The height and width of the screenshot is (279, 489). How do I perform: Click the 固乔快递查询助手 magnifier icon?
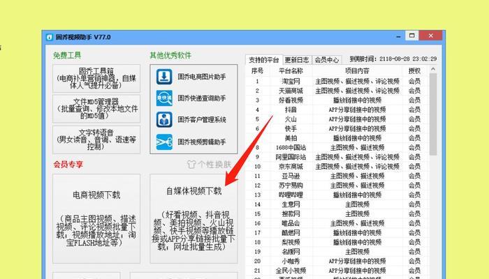pyautogui.click(x=164, y=98)
